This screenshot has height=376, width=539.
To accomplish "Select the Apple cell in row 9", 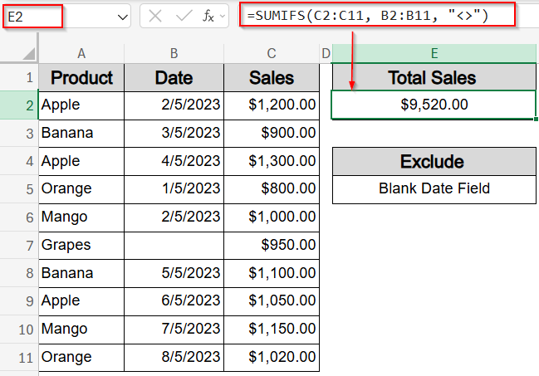I will pos(81,301).
